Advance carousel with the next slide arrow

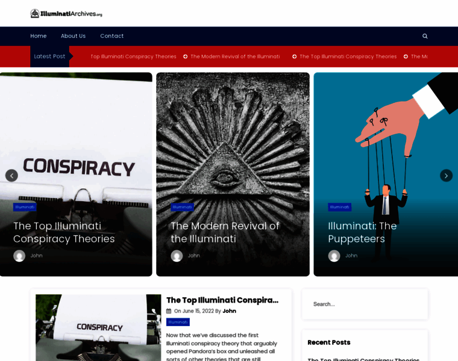[446, 176]
